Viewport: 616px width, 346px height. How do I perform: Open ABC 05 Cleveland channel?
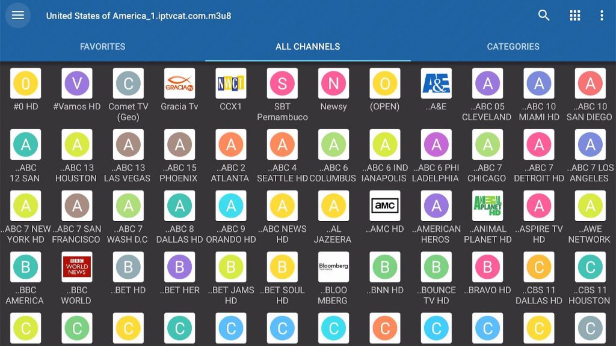487,83
